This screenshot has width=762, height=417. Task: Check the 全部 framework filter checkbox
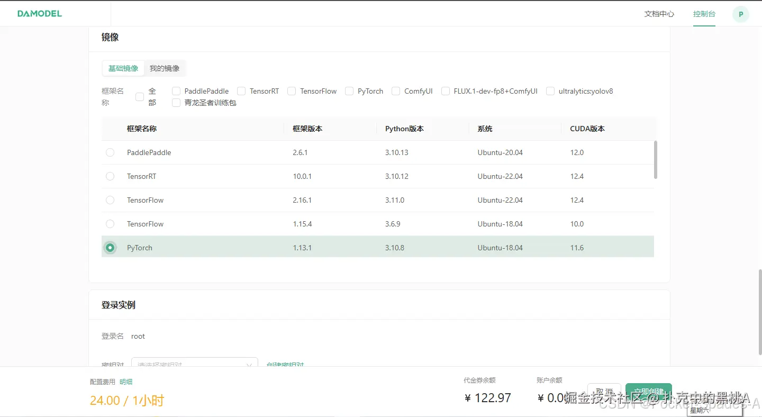pos(140,97)
